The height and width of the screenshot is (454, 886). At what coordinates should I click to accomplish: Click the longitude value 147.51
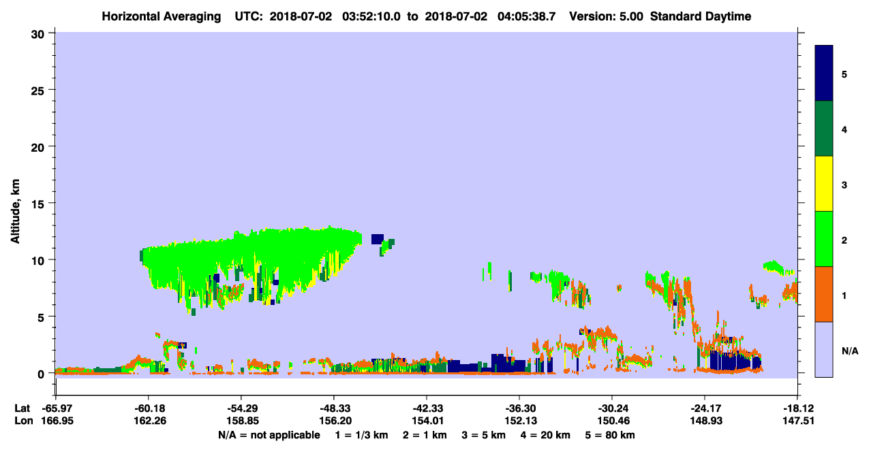[797, 421]
